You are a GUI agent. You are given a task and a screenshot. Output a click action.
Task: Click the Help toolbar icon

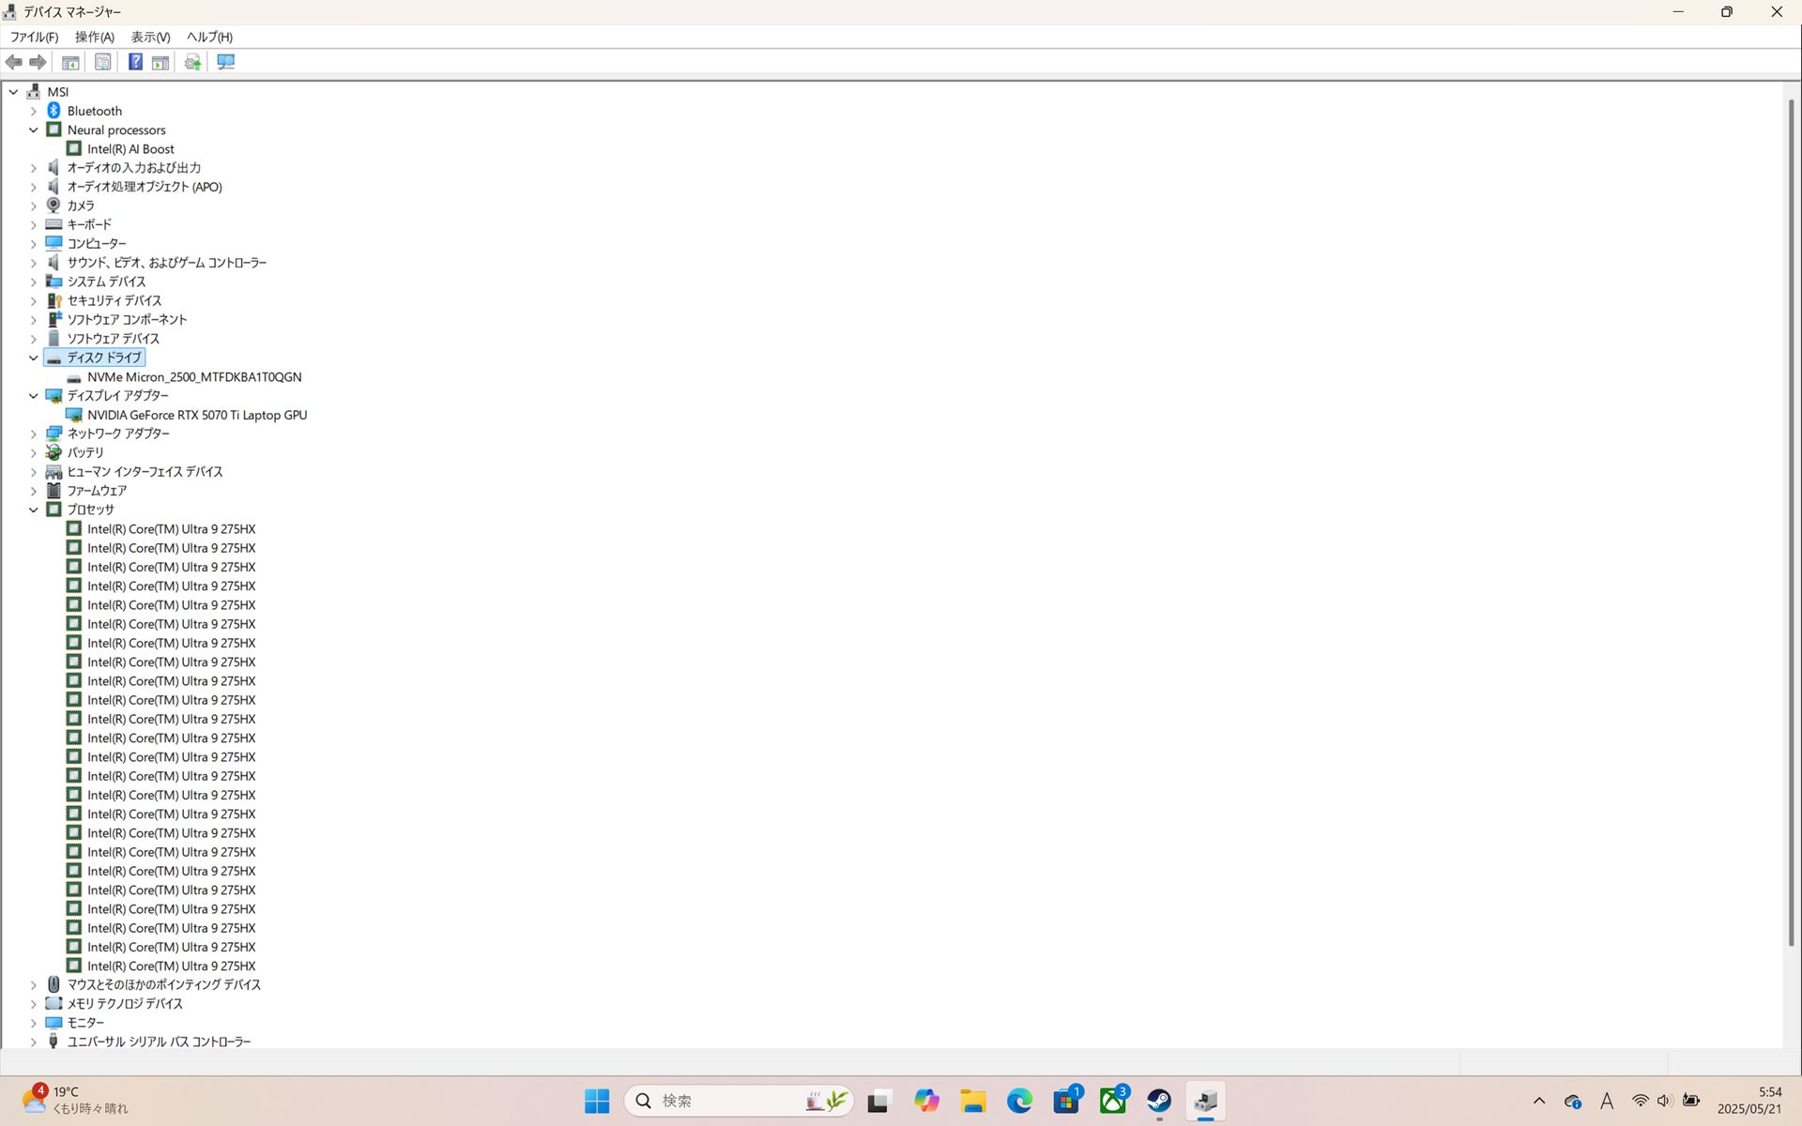[135, 62]
